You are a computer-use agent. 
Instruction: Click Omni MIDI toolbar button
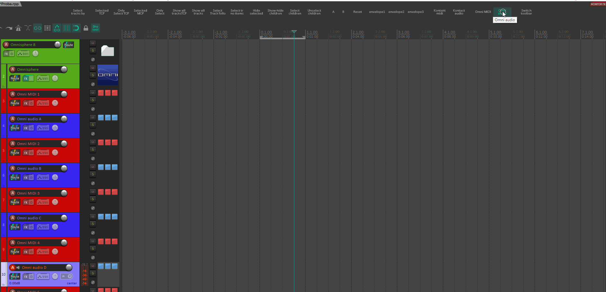click(x=483, y=12)
